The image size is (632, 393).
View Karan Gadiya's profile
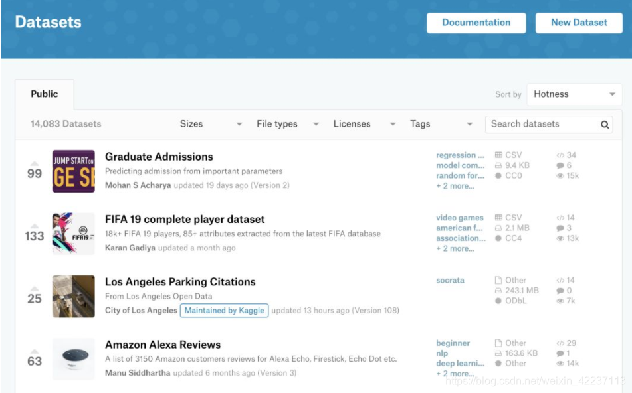130,248
